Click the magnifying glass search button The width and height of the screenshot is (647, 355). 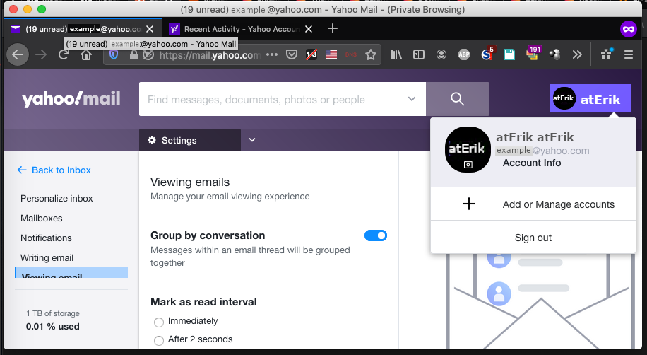pyautogui.click(x=458, y=99)
